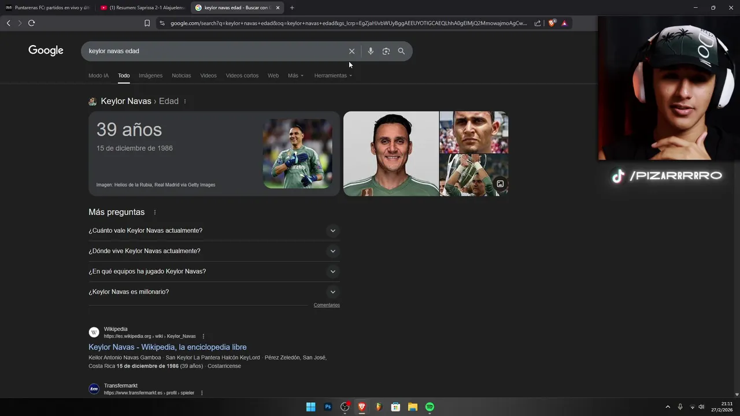Screen dimensions: 740x416
Task: Reload the page with the refresh icon
Action: [31, 23]
